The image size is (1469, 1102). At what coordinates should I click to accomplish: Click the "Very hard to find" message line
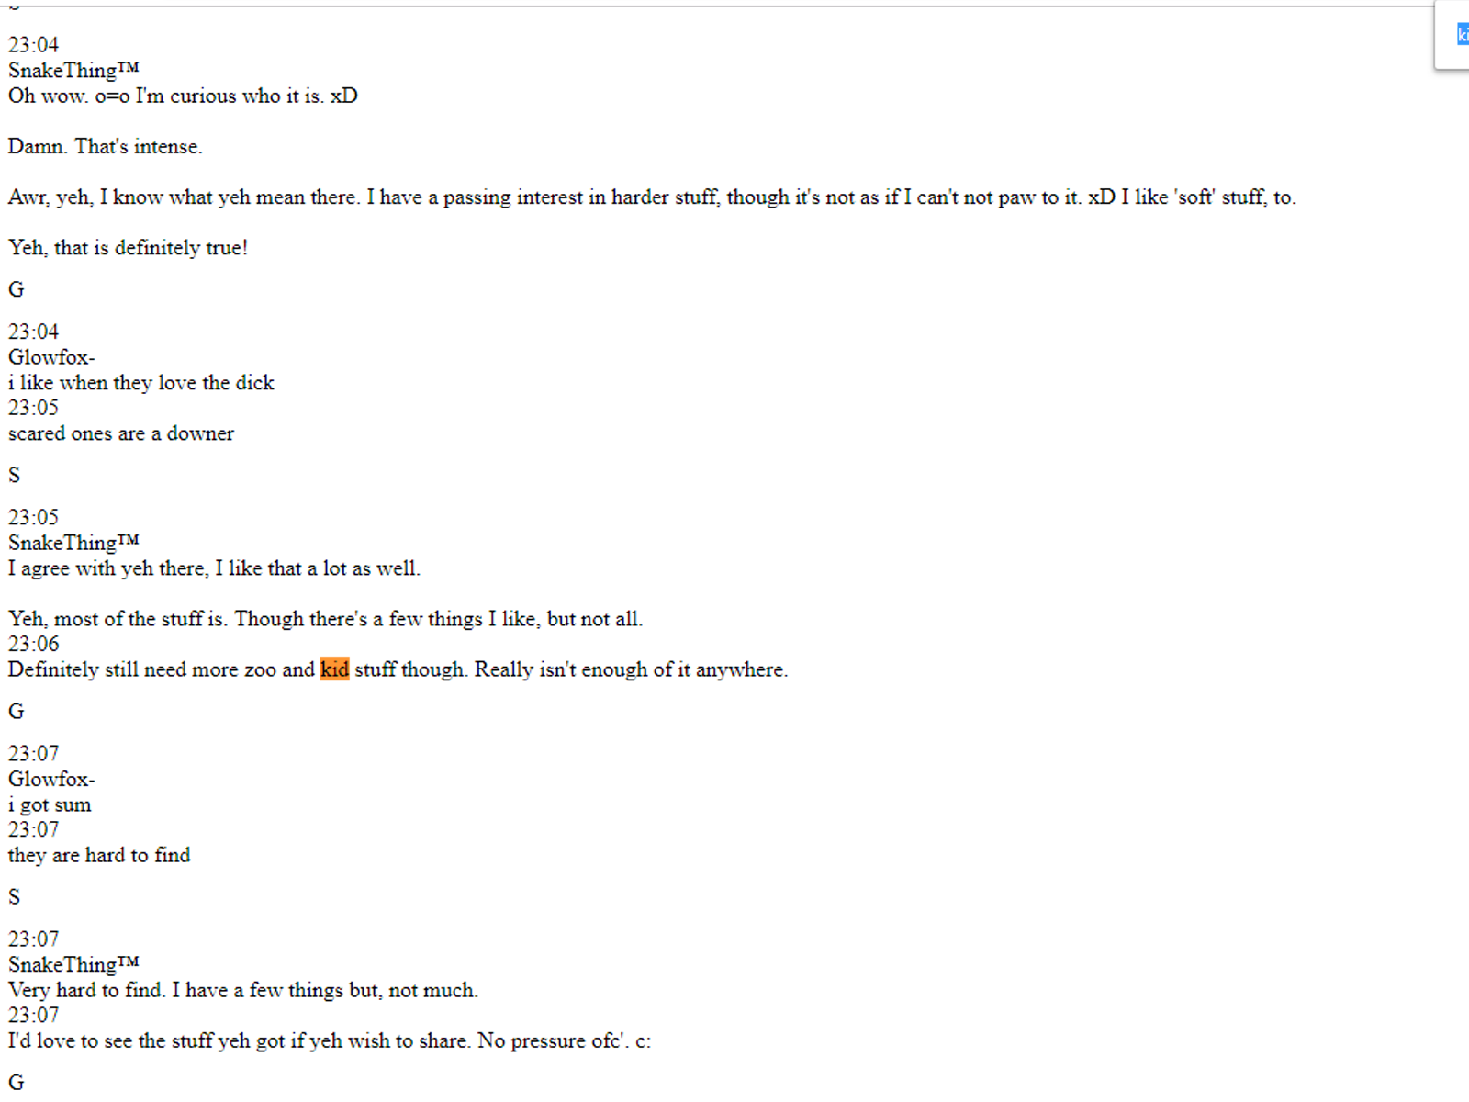[x=243, y=990]
